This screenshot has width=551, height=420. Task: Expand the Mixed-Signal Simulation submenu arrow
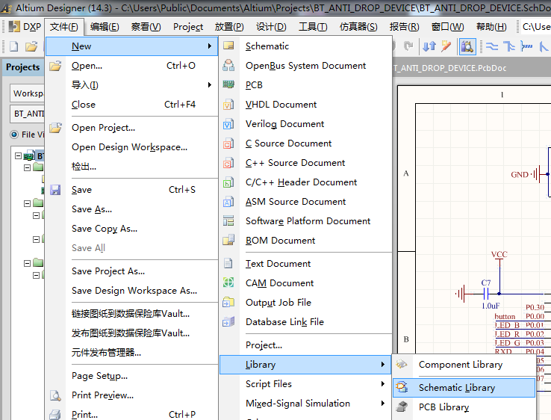[383, 403]
